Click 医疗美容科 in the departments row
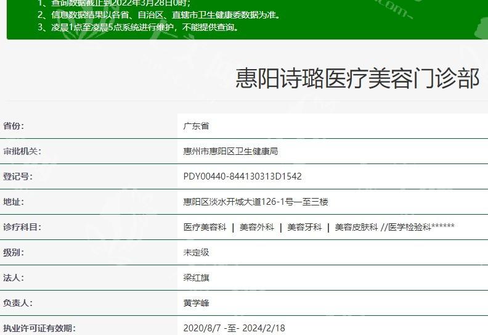 [x=205, y=227]
